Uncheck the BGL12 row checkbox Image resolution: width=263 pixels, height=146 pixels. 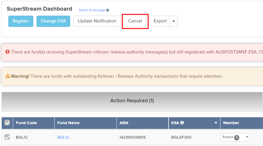pyautogui.click(x=7, y=137)
